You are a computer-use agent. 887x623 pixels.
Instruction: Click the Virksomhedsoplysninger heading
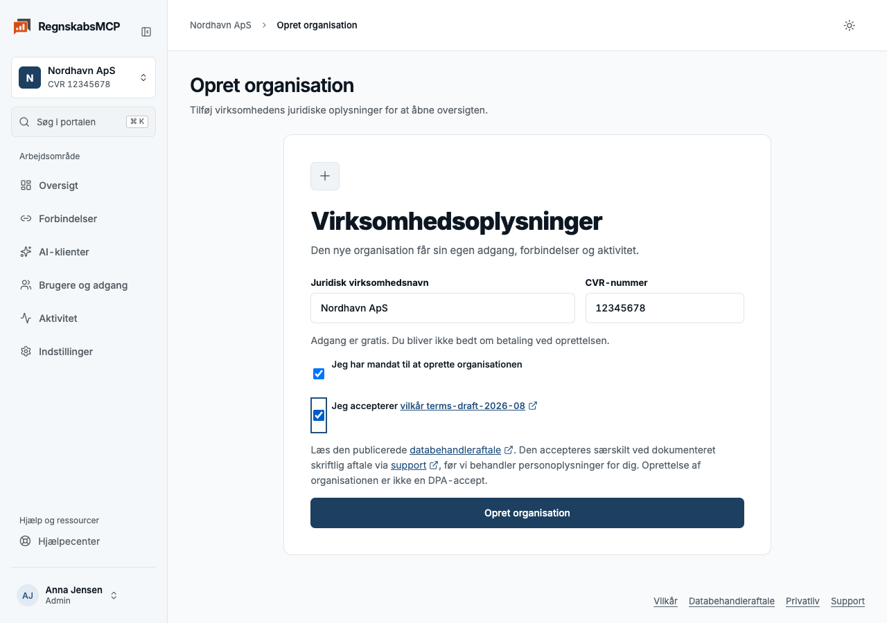coord(456,222)
